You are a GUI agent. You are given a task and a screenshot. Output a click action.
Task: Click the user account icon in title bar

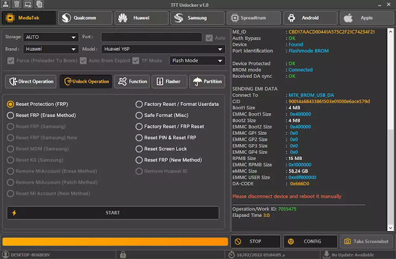6,4
